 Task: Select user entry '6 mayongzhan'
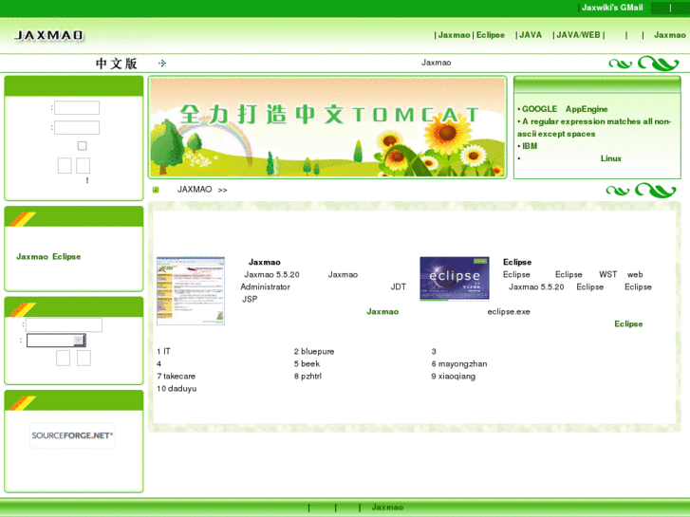pos(459,364)
